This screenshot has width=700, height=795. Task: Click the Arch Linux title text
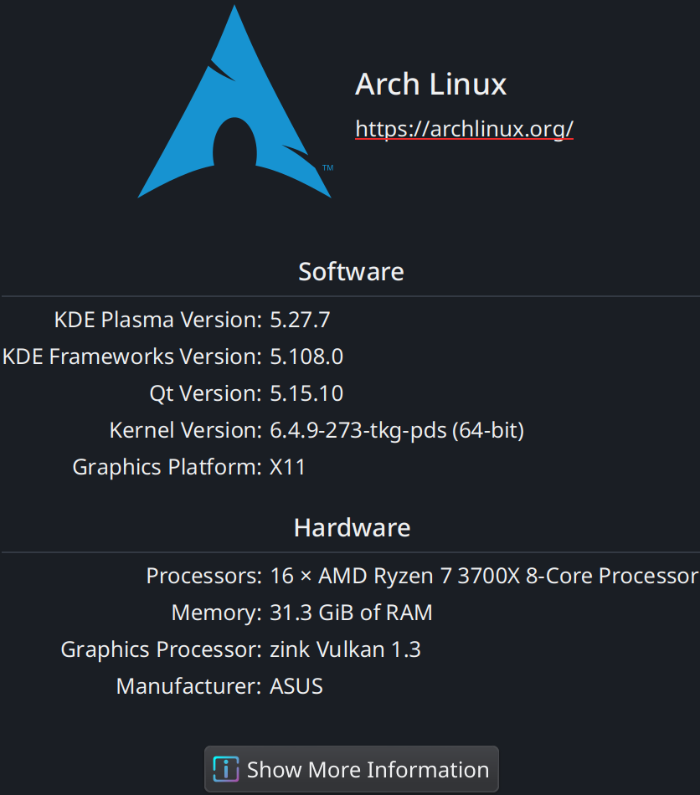tap(430, 84)
